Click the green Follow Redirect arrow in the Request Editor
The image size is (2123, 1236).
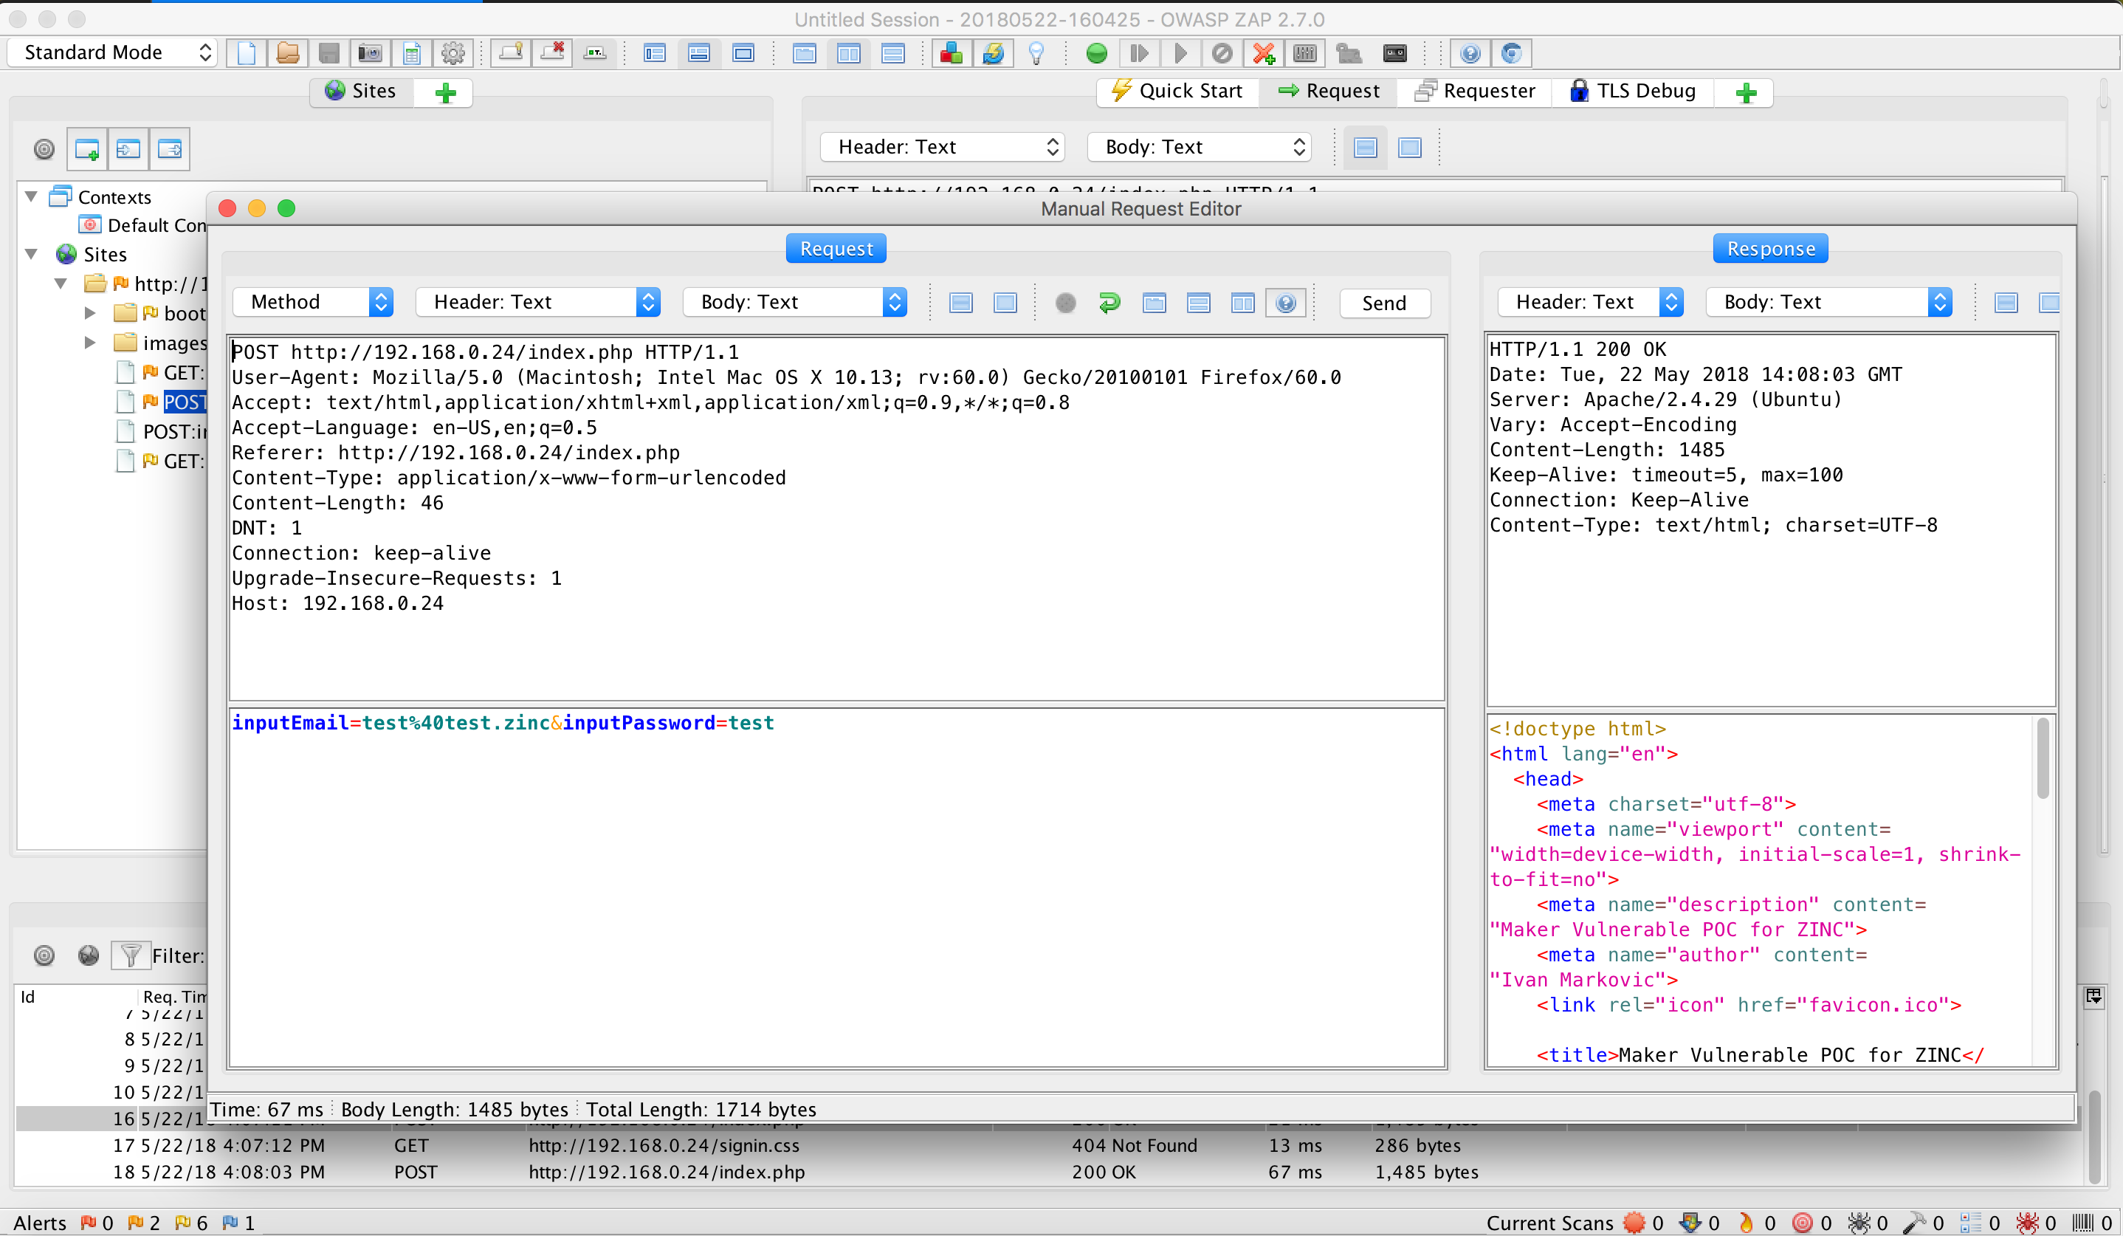(1109, 303)
